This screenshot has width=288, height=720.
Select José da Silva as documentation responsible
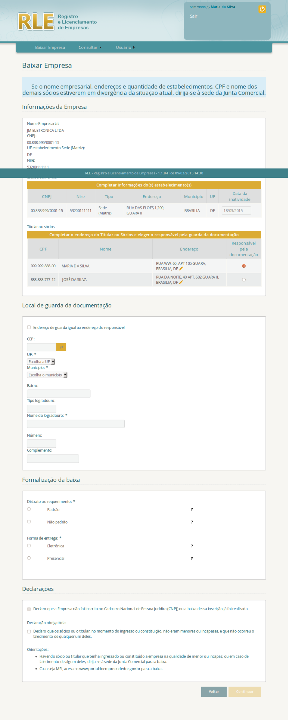244,280
